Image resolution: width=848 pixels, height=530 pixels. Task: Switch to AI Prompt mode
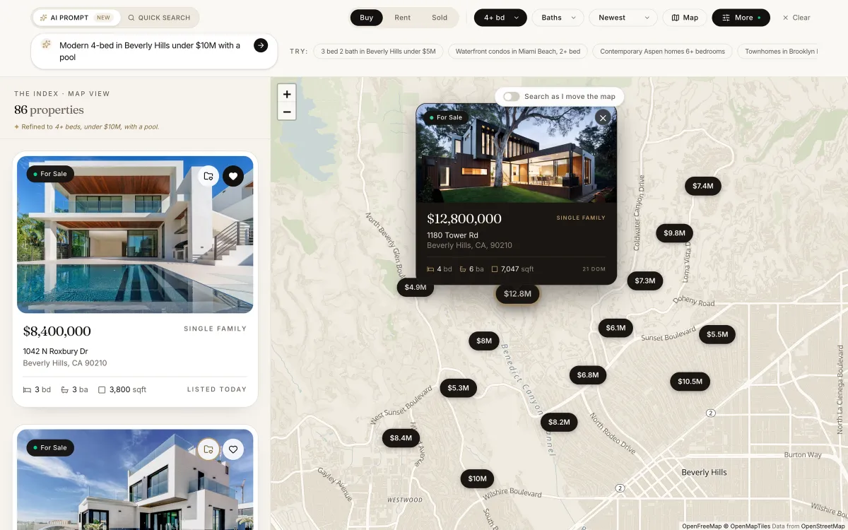tap(76, 18)
